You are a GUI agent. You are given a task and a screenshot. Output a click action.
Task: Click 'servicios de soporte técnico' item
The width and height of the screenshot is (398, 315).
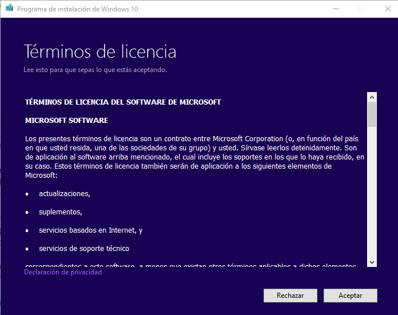pos(84,249)
